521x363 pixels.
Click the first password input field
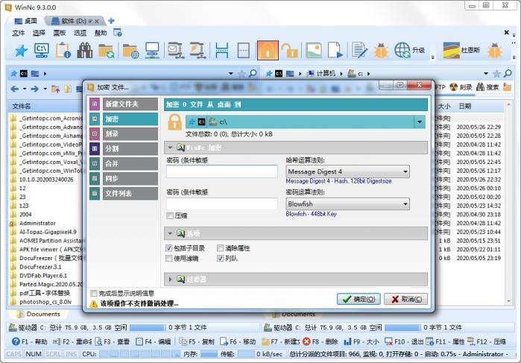click(x=222, y=172)
